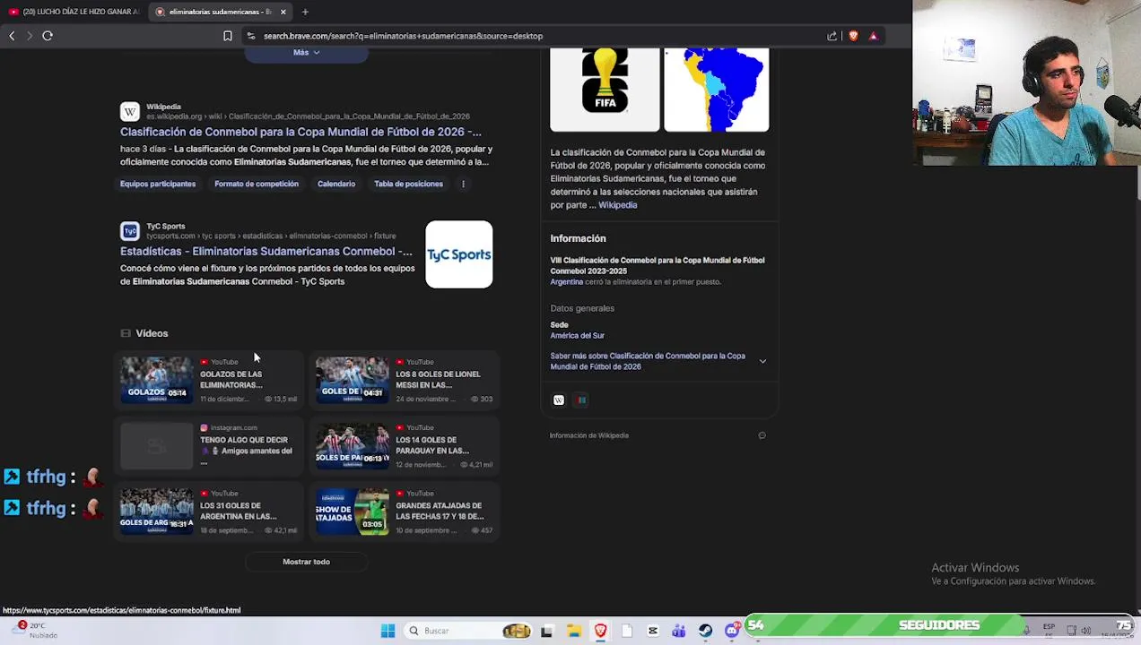Open the South America map image

[x=716, y=89]
